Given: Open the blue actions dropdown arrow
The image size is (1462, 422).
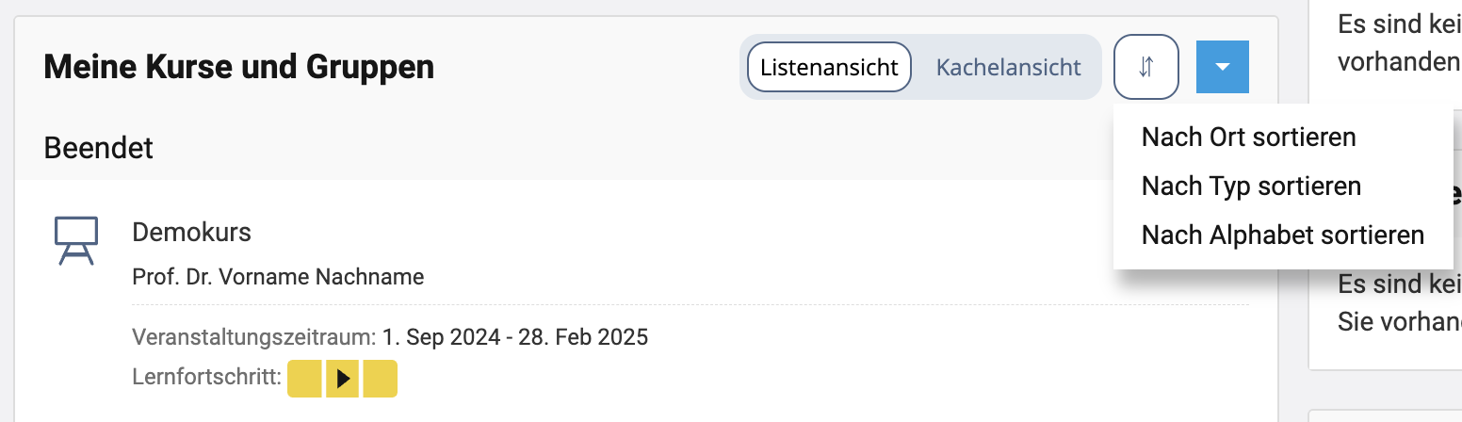Looking at the screenshot, I should coord(1222,68).
